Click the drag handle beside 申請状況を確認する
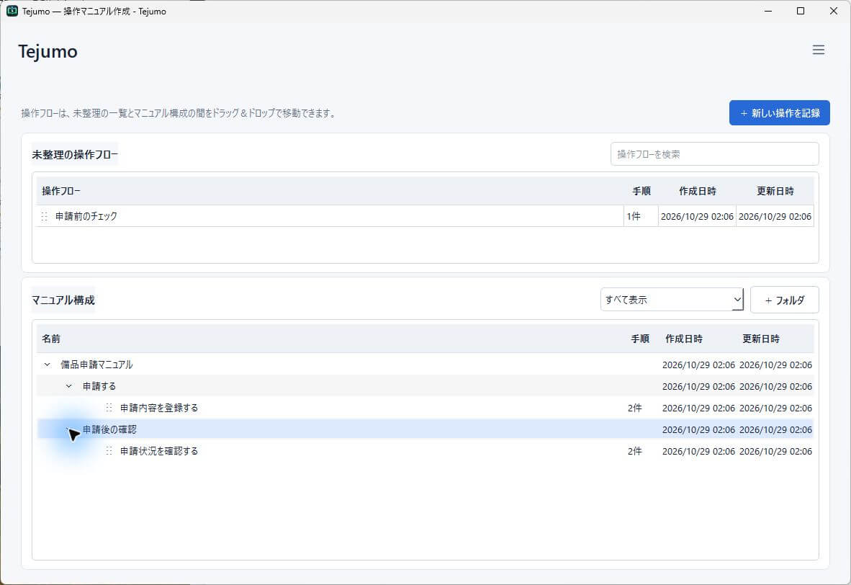 click(x=109, y=452)
